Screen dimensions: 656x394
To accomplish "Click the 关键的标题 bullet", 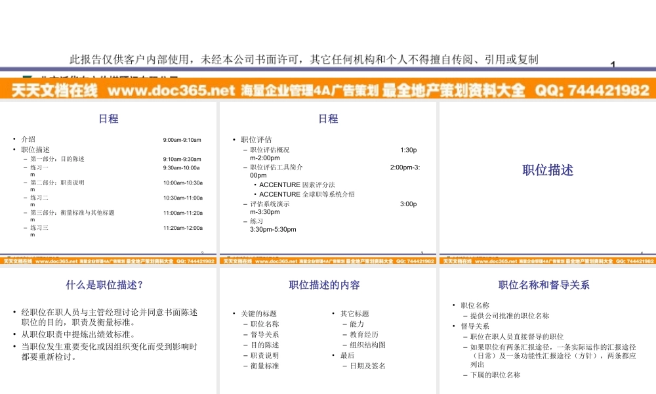I will (258, 314).
